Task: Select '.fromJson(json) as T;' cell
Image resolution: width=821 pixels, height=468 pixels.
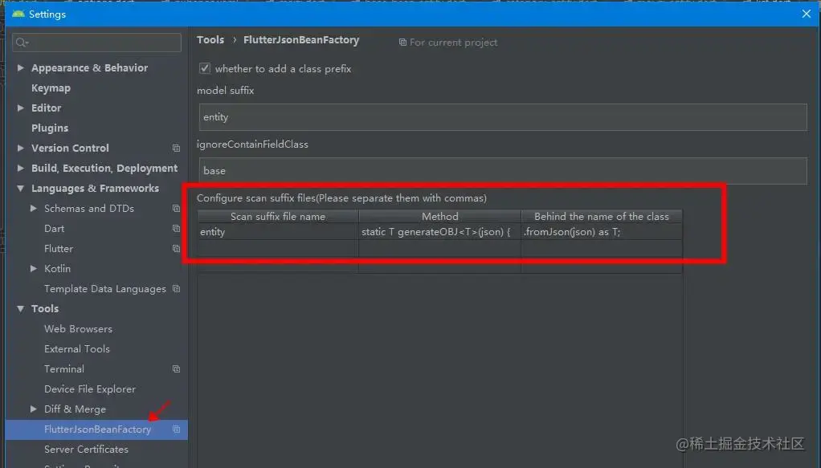Action: tap(602, 232)
